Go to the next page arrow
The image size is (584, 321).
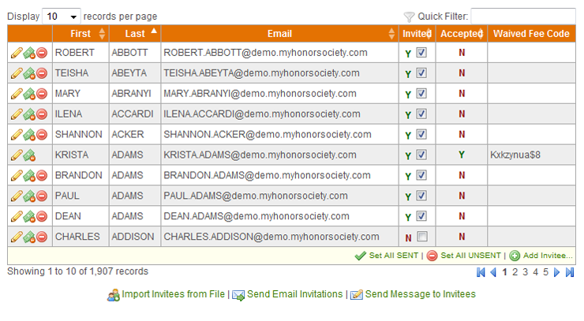pyautogui.click(x=557, y=272)
